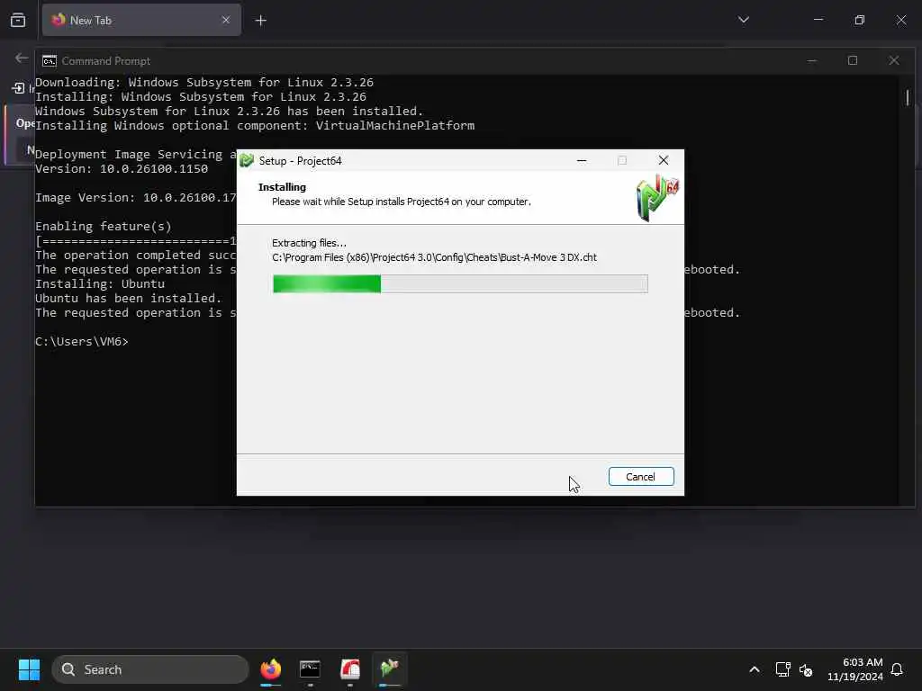The height and width of the screenshot is (691, 922).
Task: Open Firefox tab overview icon
Action: [18, 20]
